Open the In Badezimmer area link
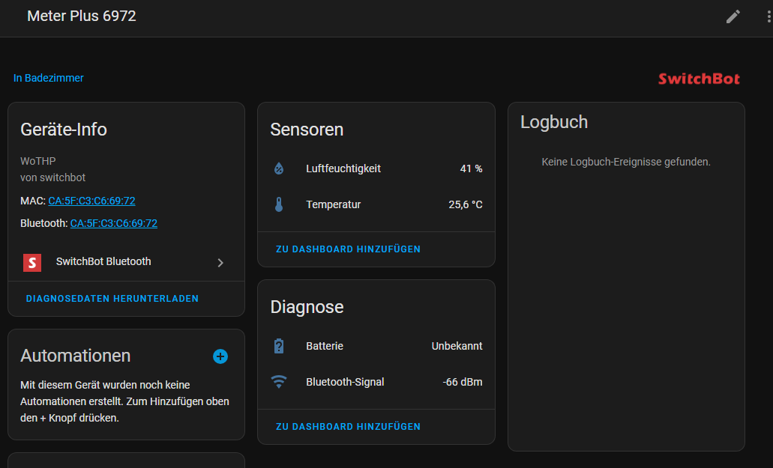 pos(49,78)
